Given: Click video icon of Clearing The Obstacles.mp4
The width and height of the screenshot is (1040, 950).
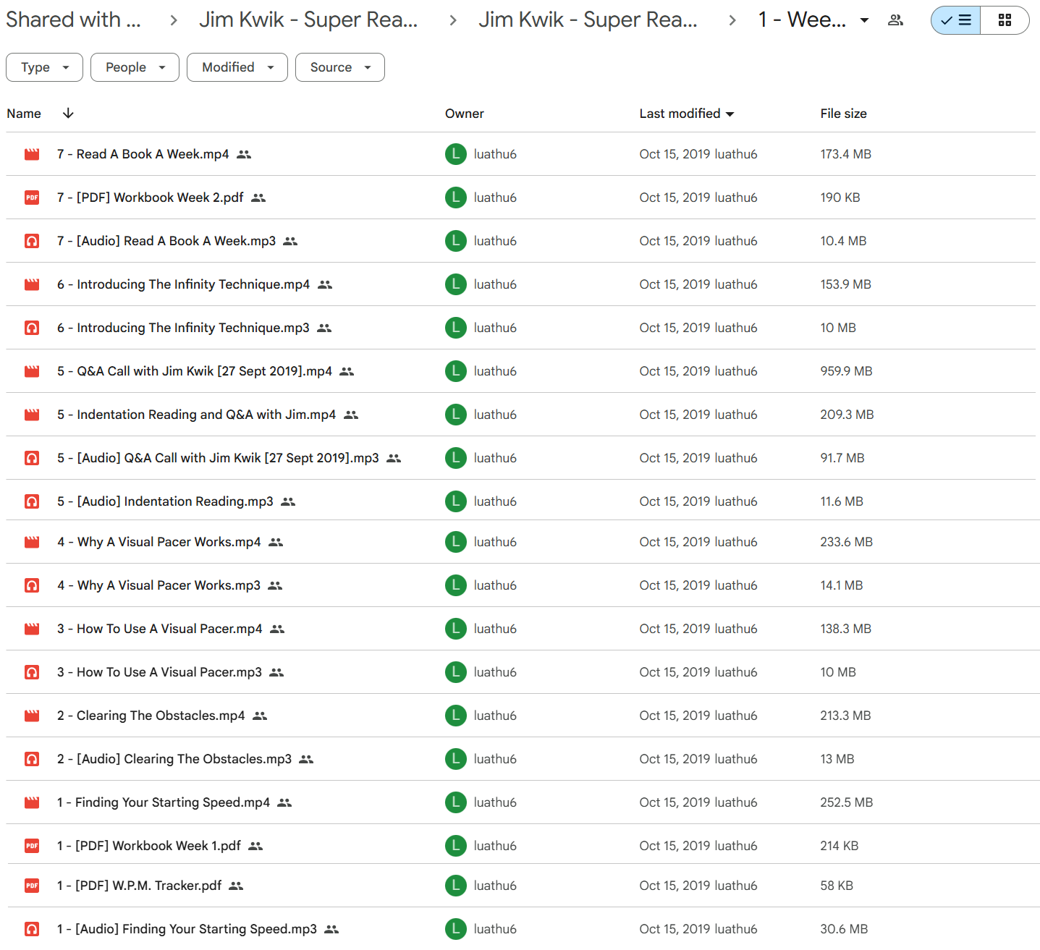Looking at the screenshot, I should 32,716.
